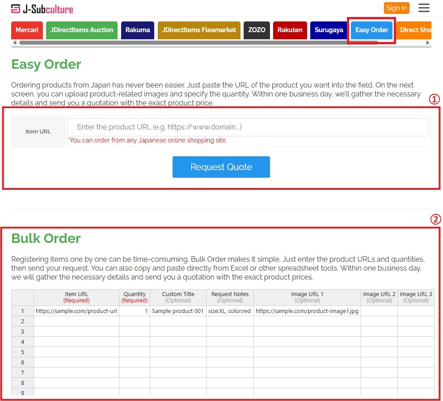Open the Mercari tab
This screenshot has width=443, height=401.
pyautogui.click(x=27, y=30)
